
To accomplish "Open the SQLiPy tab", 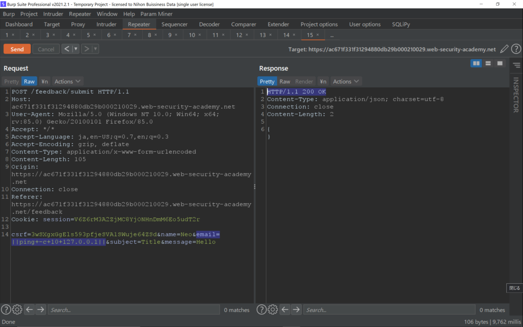I will pyautogui.click(x=401, y=24).
